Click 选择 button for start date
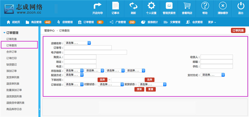Image resolution: width=249 pixels, height=117 pixels. (102, 80)
